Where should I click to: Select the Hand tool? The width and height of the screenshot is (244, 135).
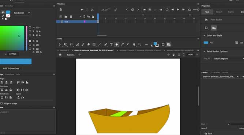(134, 45)
